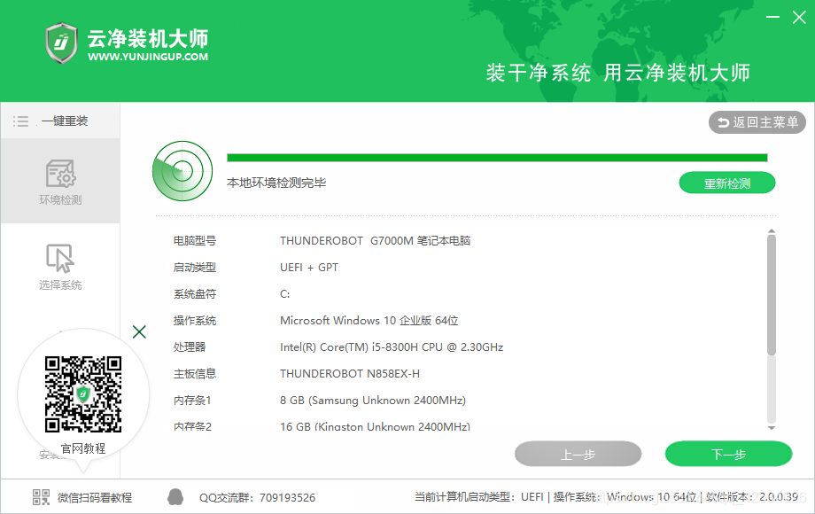Click the scrollbar down arrow

[x=772, y=428]
